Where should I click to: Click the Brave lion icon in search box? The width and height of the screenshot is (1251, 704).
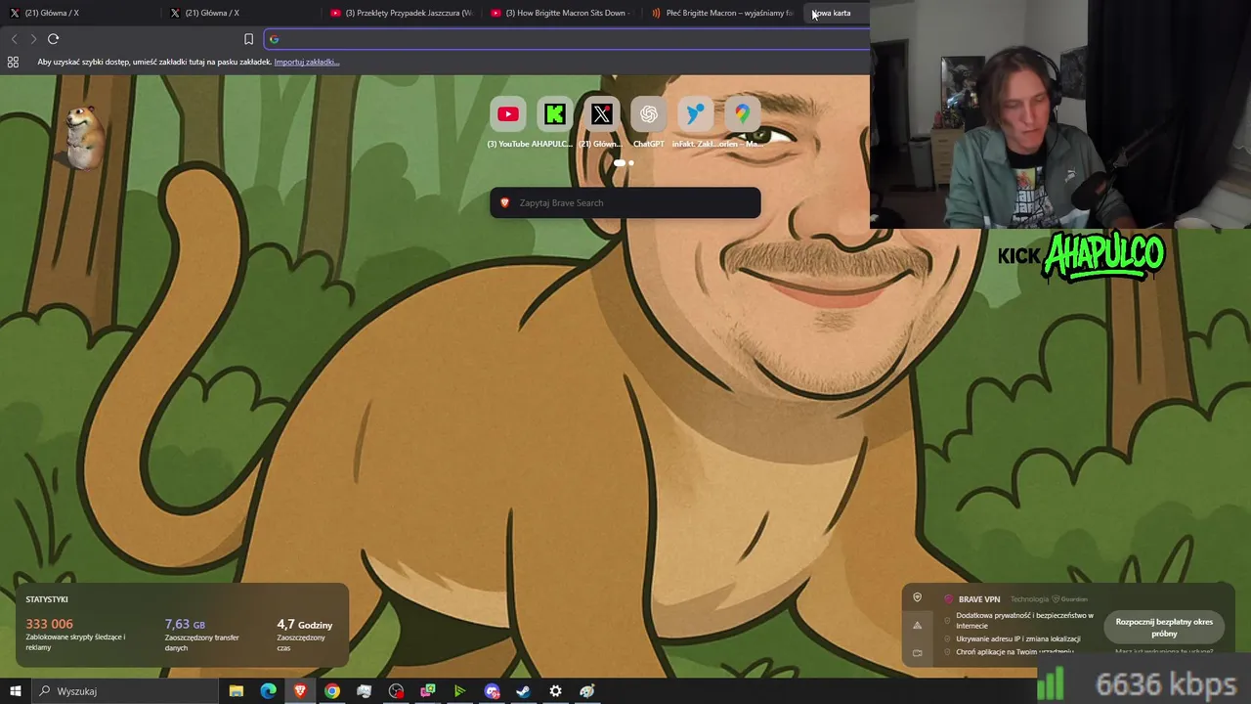point(504,202)
